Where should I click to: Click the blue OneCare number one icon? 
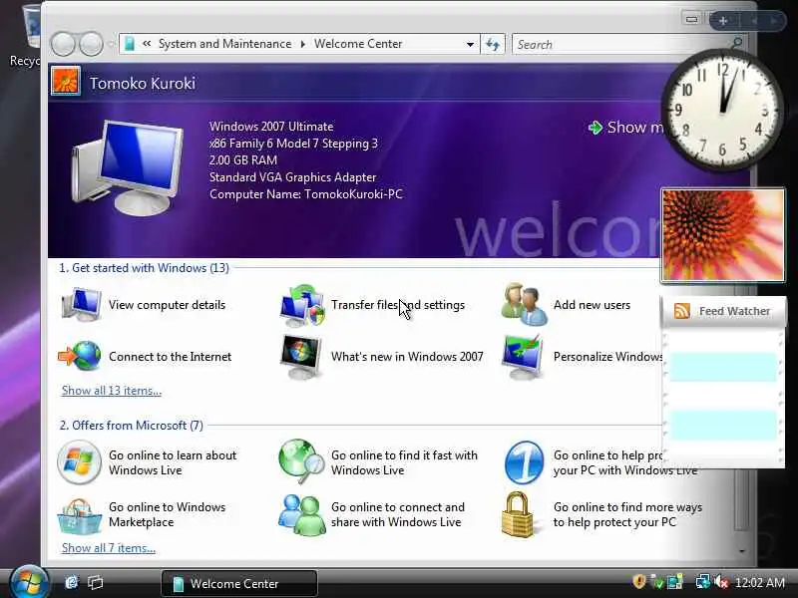[525, 462]
